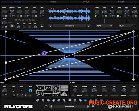The height and width of the screenshot is (111, 139).
Task: Select snapshot slot 2
Action: click(43, 100)
